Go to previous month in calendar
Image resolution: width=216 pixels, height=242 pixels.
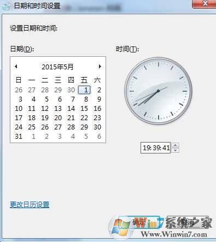pyautogui.click(x=16, y=67)
